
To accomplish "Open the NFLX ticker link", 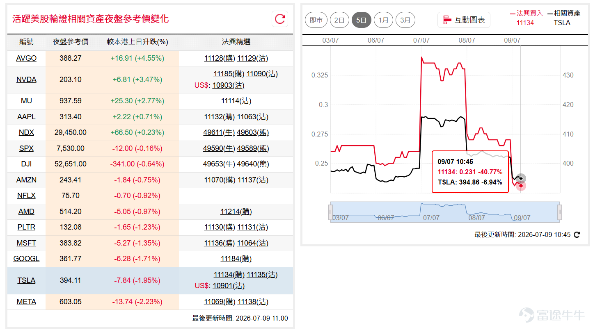I will tap(26, 196).
